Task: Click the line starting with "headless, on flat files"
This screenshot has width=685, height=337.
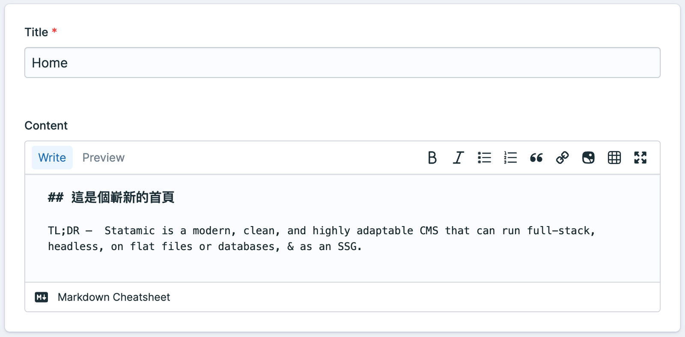Action: click(205, 247)
